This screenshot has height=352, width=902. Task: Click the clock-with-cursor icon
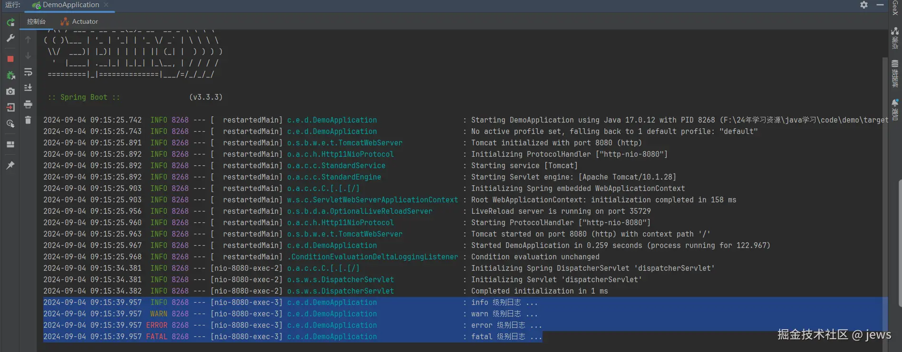pyautogui.click(x=10, y=124)
